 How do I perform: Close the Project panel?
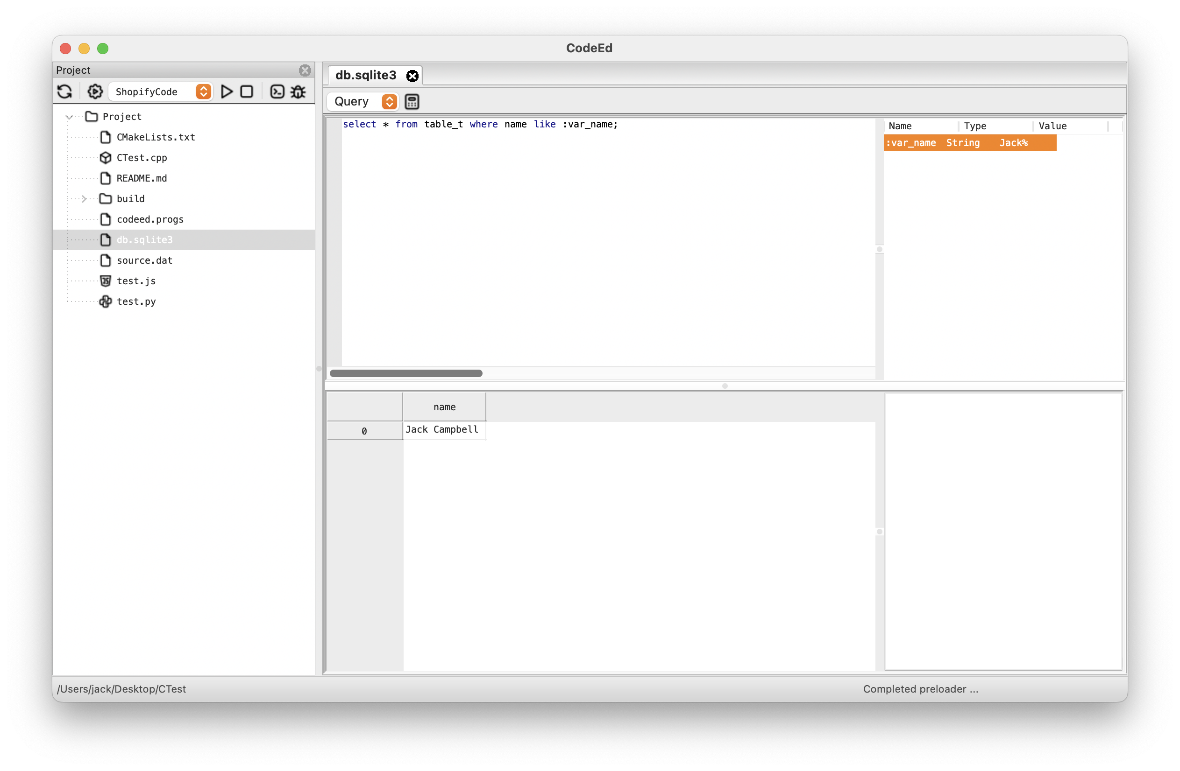[305, 70]
